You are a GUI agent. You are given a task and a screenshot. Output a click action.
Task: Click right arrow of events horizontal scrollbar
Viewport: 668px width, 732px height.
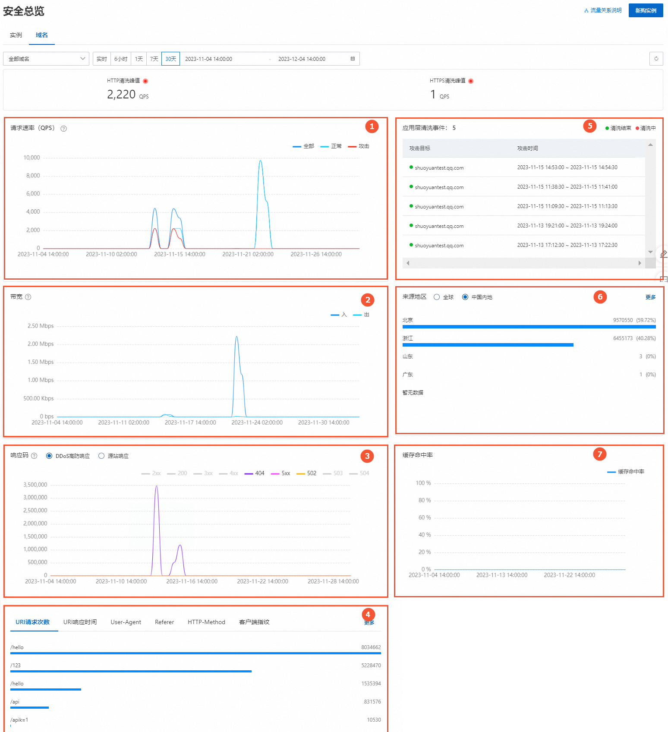click(640, 263)
